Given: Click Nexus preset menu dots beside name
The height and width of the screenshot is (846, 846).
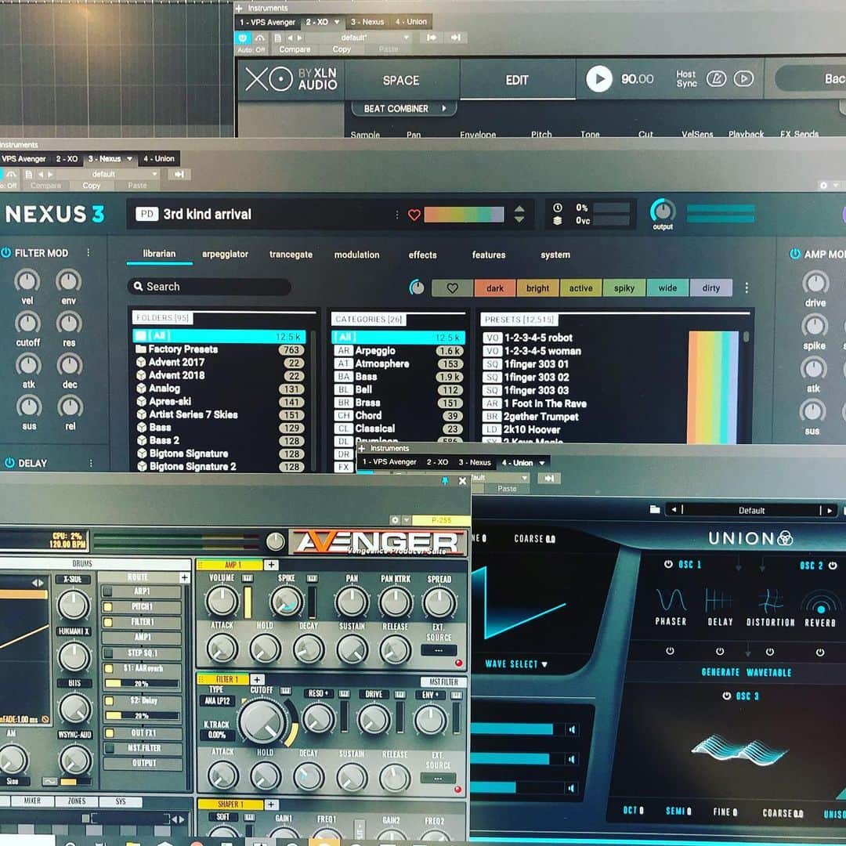Looking at the screenshot, I should pos(397,215).
